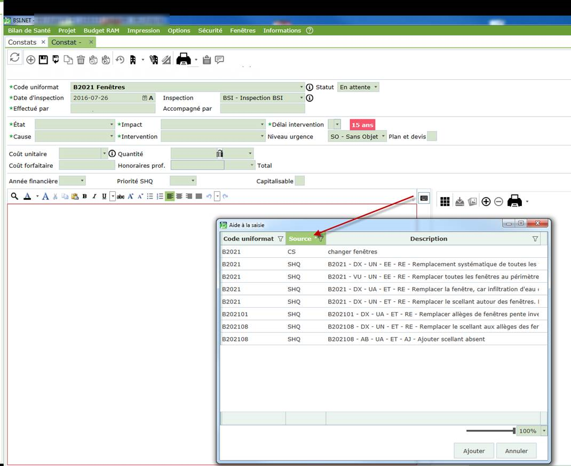
Task: Open the Aide à la saisie keyboard icon
Action: pos(424,198)
